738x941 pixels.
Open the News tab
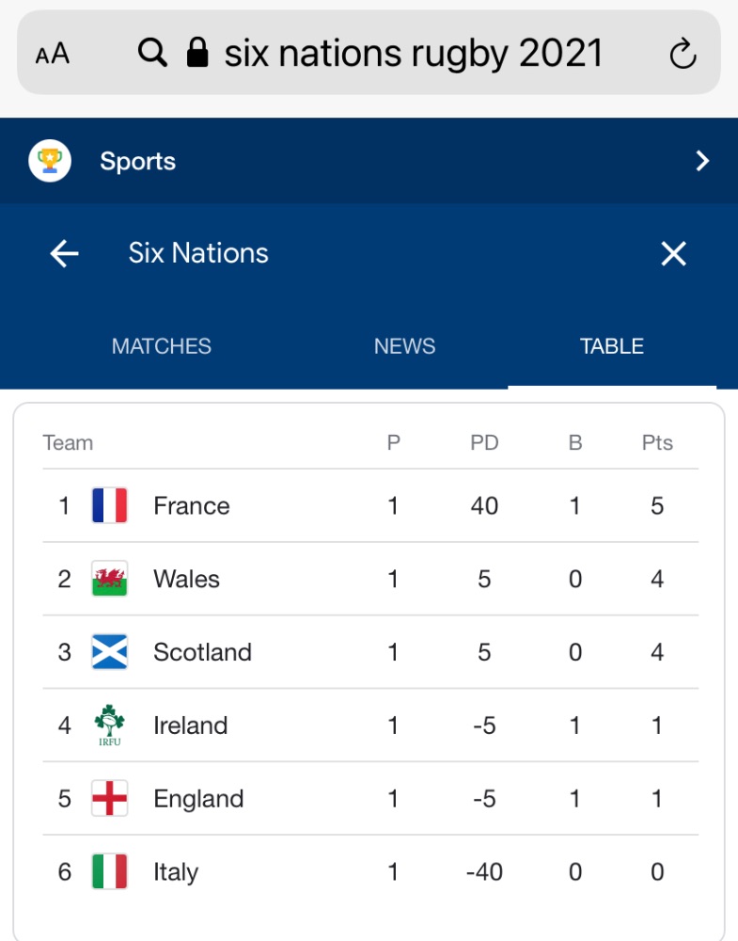pyautogui.click(x=404, y=346)
